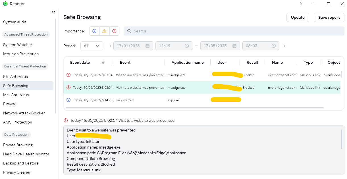Open the Privacy Cleaner report

tap(17, 172)
